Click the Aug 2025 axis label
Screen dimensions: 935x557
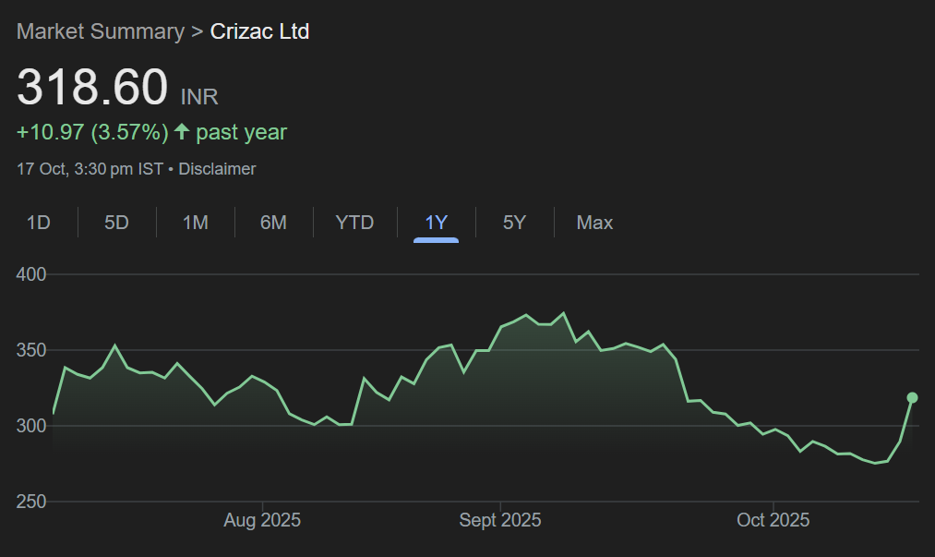(262, 520)
